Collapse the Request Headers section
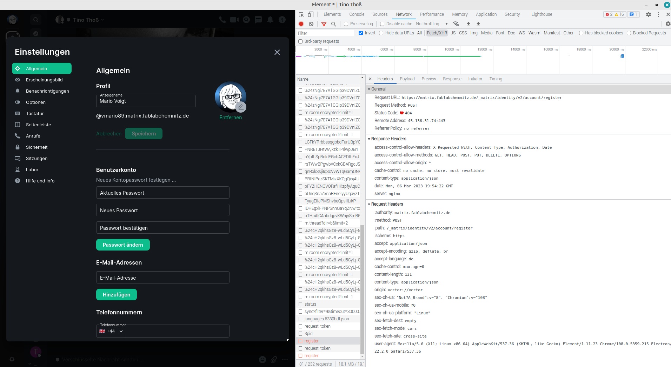The height and width of the screenshot is (367, 671). click(369, 204)
